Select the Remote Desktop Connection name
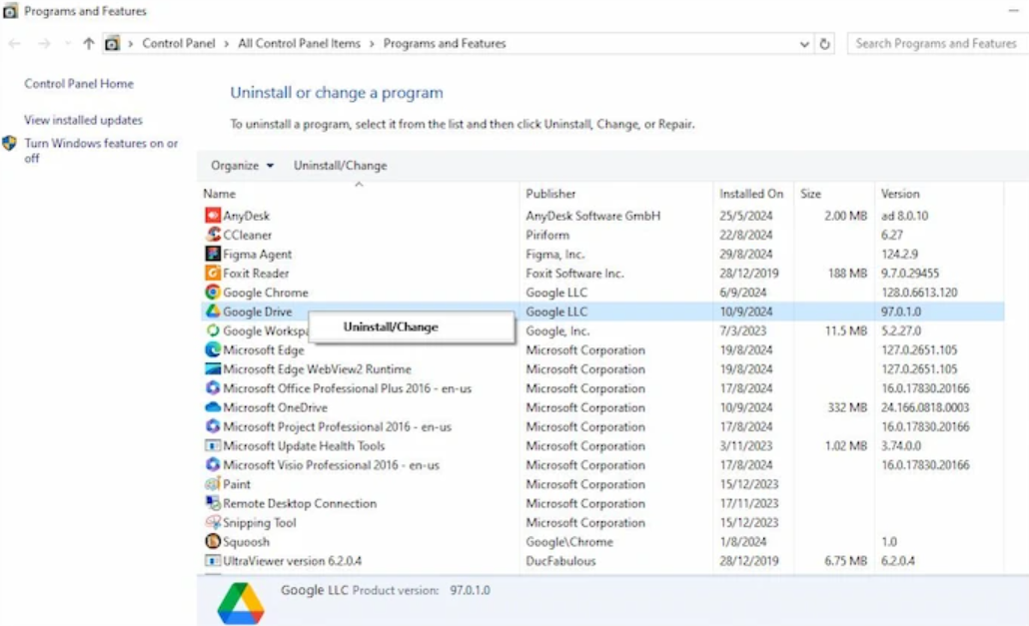The width and height of the screenshot is (1029, 626). [300, 503]
